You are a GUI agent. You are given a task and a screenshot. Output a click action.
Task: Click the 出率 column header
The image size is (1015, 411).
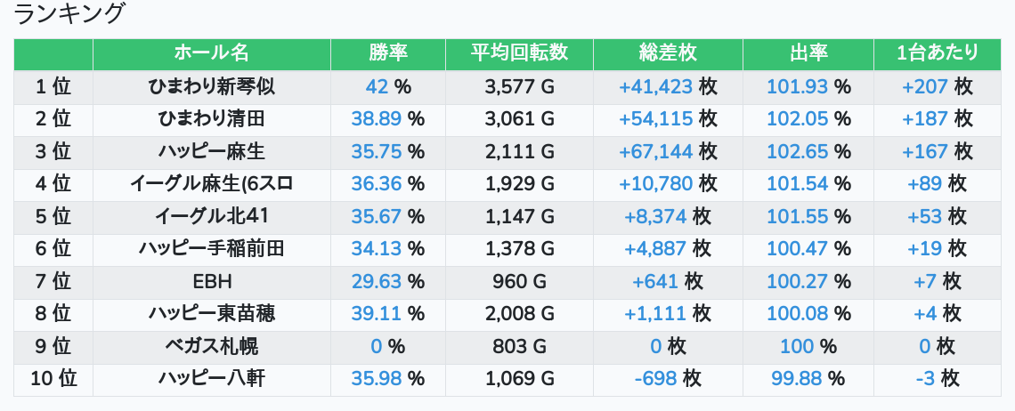808,53
